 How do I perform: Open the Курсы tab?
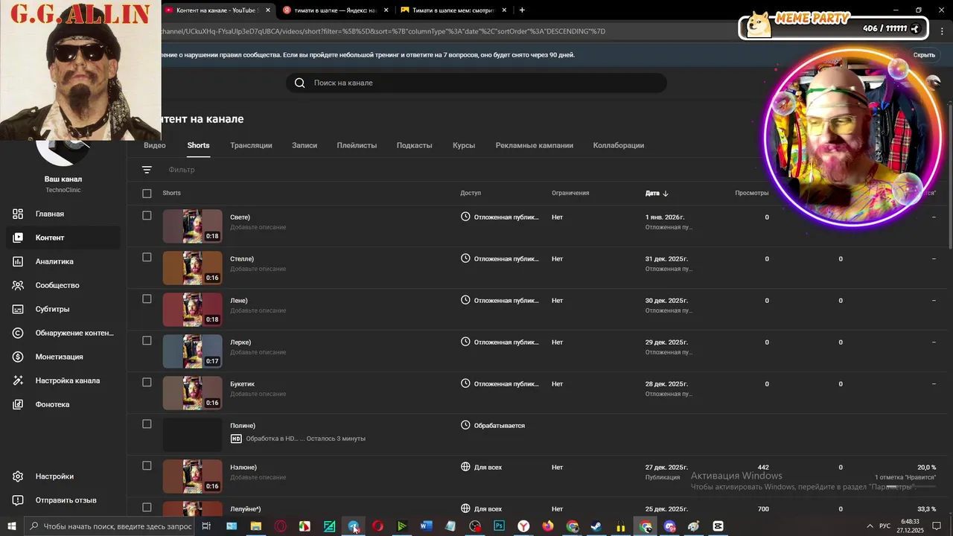coord(464,145)
